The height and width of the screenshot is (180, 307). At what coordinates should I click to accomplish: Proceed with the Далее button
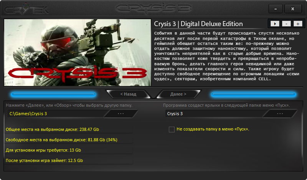tap(178, 94)
